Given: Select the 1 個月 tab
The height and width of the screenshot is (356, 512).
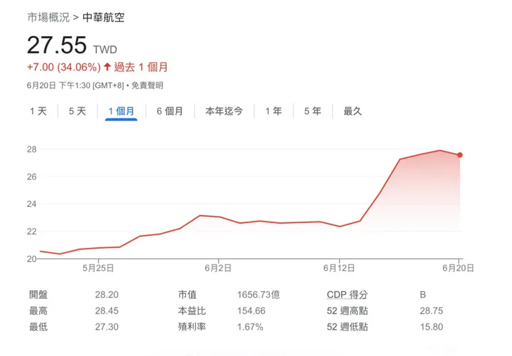Looking at the screenshot, I should (121, 111).
